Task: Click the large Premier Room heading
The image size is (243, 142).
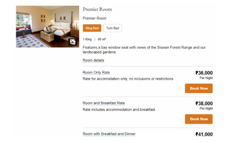Action: tap(97, 9)
